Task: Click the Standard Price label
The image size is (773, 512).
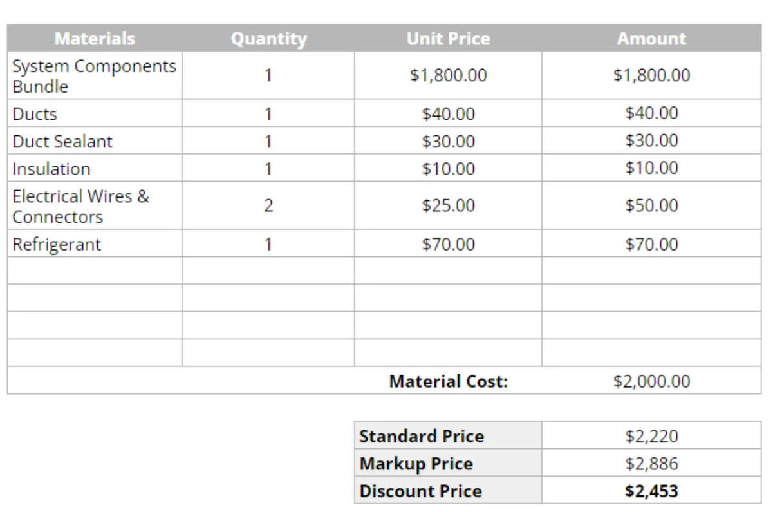Action: 422,437
